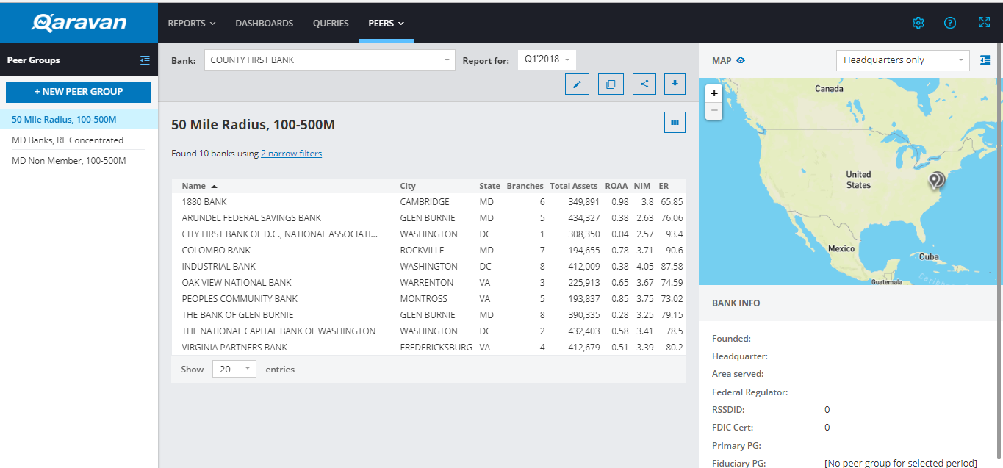Collapse the Peer Groups sidebar icon

[x=145, y=60]
